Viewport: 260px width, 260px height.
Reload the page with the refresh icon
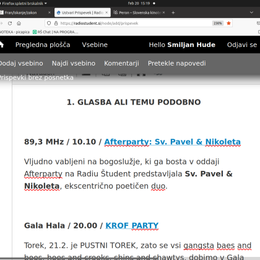tap(10, 24)
